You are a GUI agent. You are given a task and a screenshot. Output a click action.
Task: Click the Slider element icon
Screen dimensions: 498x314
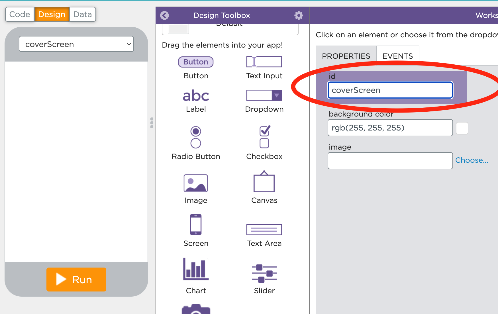click(x=264, y=274)
